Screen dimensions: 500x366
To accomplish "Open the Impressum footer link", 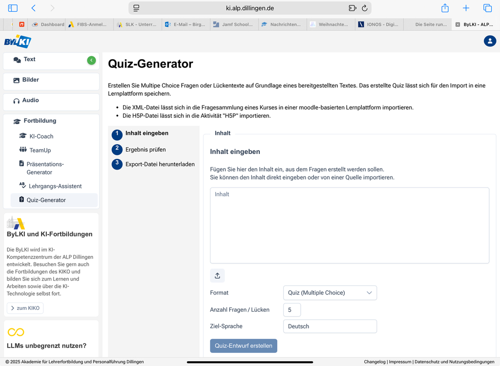I will pos(400,362).
